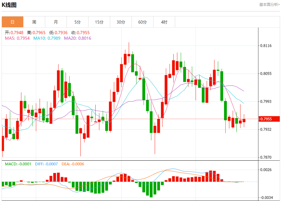The width and height of the screenshot is (281, 201).
Task: Choose the 60分 interval tab
Action: 143,22
